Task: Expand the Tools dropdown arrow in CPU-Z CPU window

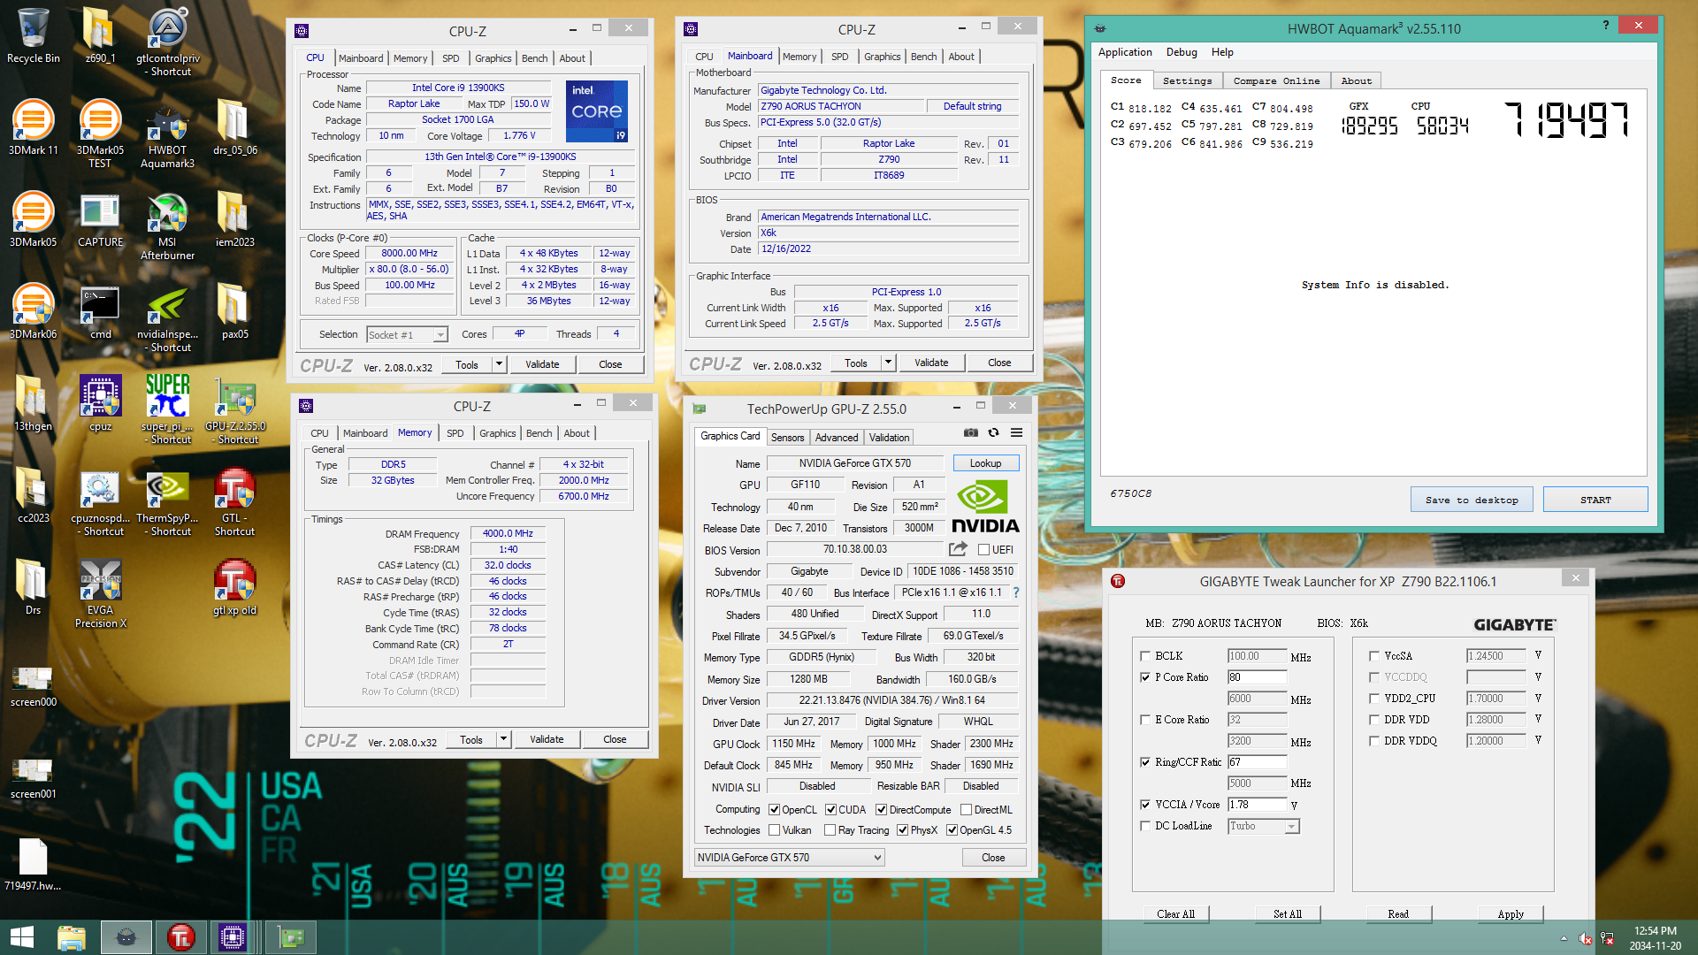Action: pos(499,364)
